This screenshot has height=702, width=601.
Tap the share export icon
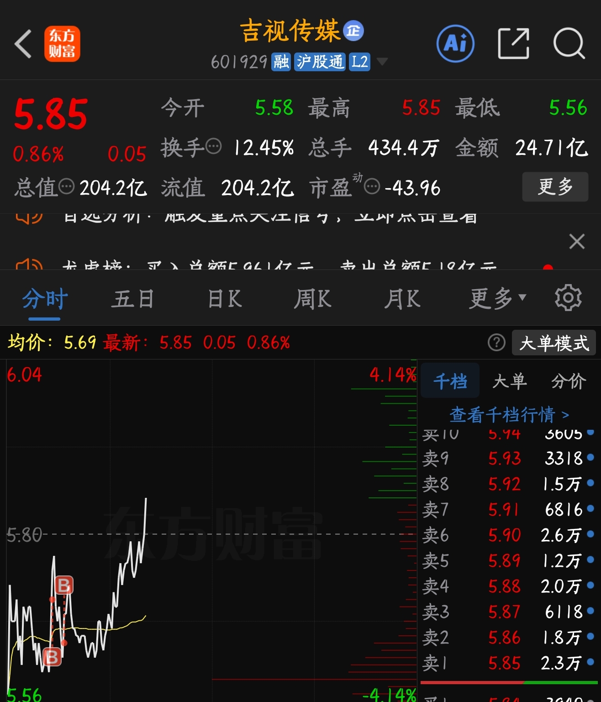click(513, 44)
